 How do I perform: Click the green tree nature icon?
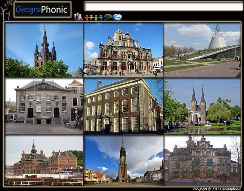(x=108, y=17)
